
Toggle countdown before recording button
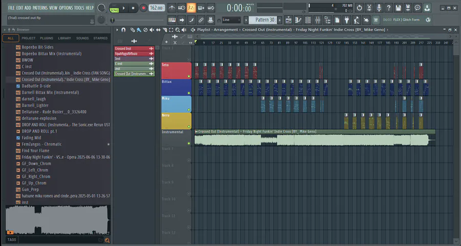click(191, 8)
